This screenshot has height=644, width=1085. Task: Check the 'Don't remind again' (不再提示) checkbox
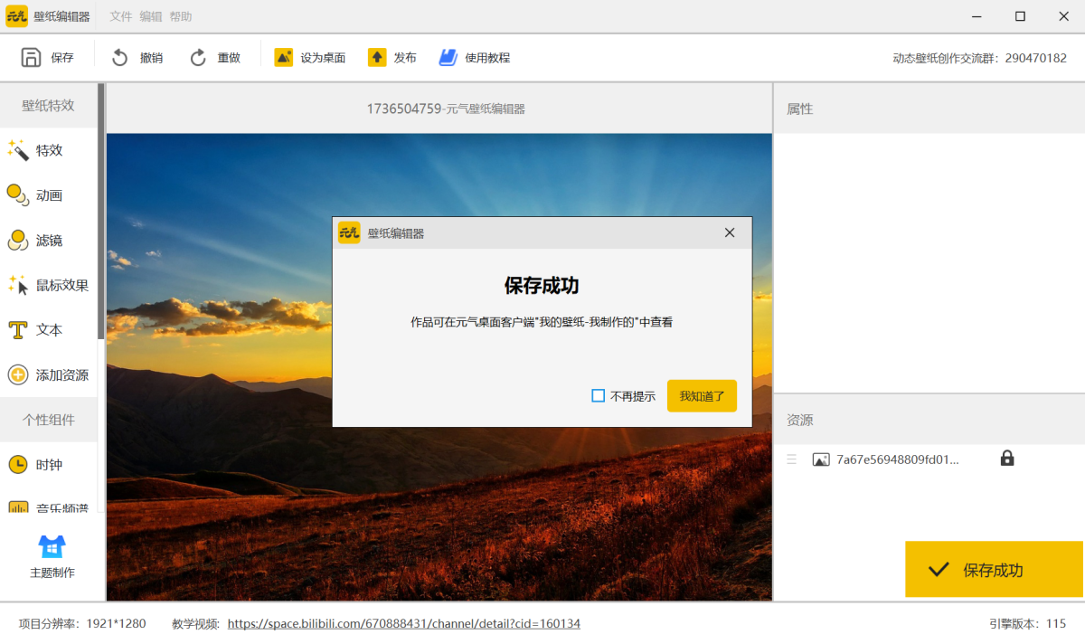pyautogui.click(x=598, y=396)
